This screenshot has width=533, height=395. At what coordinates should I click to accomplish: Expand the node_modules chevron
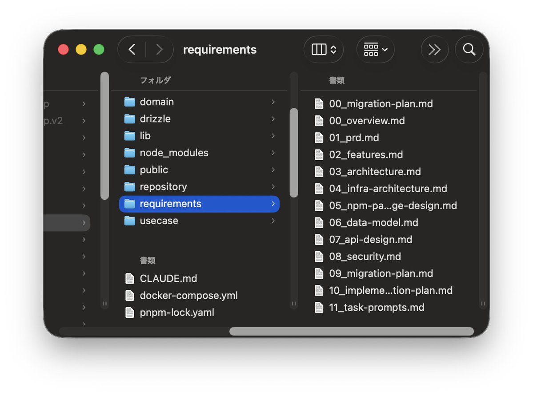pyautogui.click(x=273, y=153)
